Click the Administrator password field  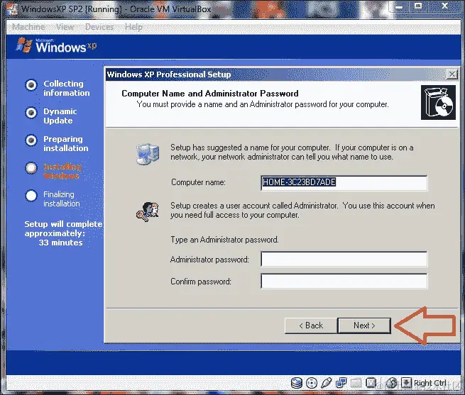tap(344, 259)
